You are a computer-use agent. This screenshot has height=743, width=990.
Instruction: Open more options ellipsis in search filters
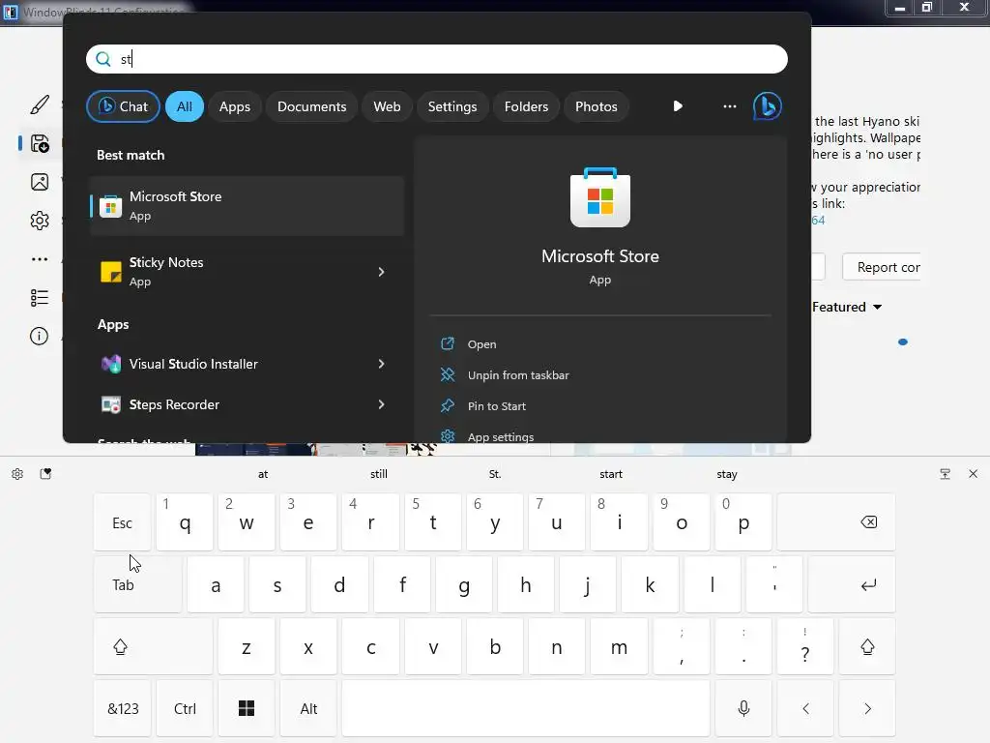point(729,106)
